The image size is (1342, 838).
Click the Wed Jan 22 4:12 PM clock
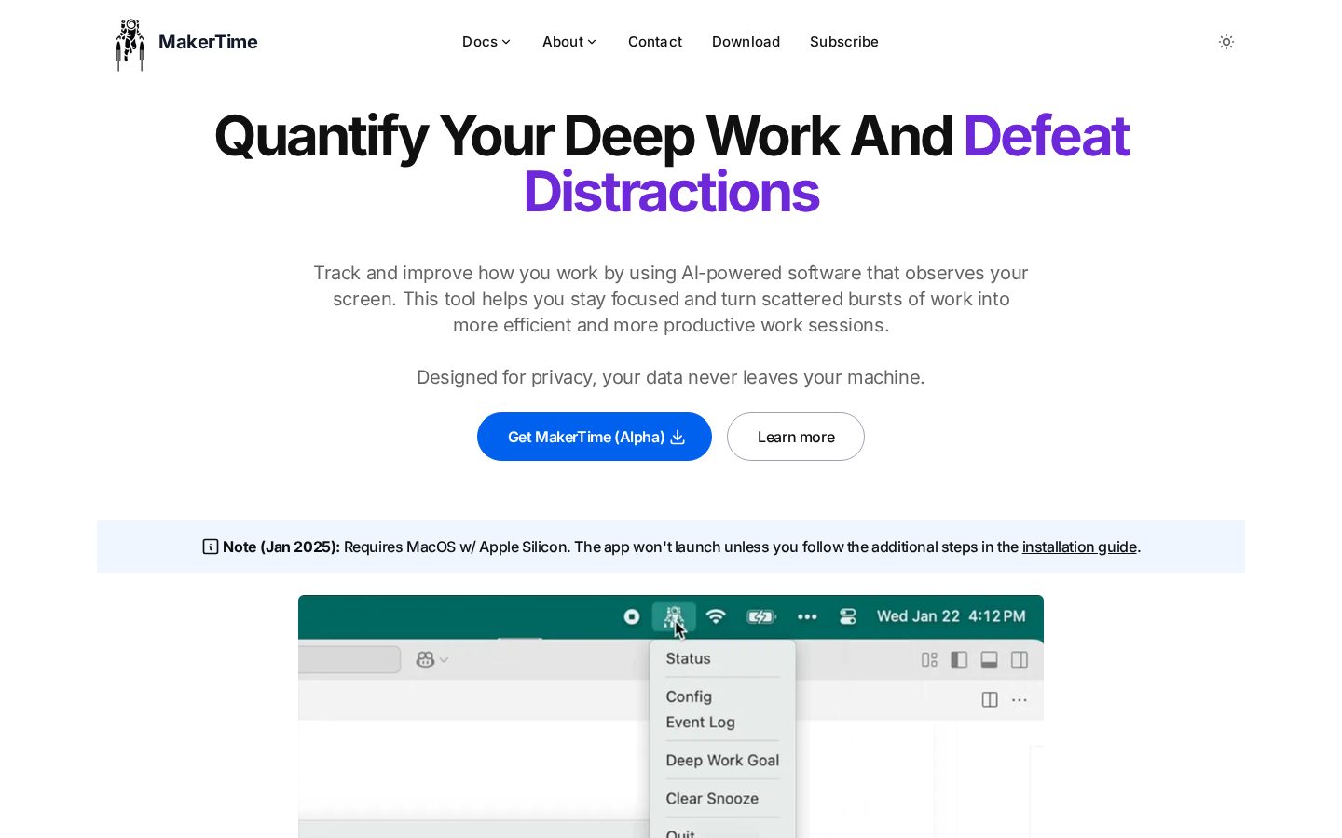click(952, 616)
